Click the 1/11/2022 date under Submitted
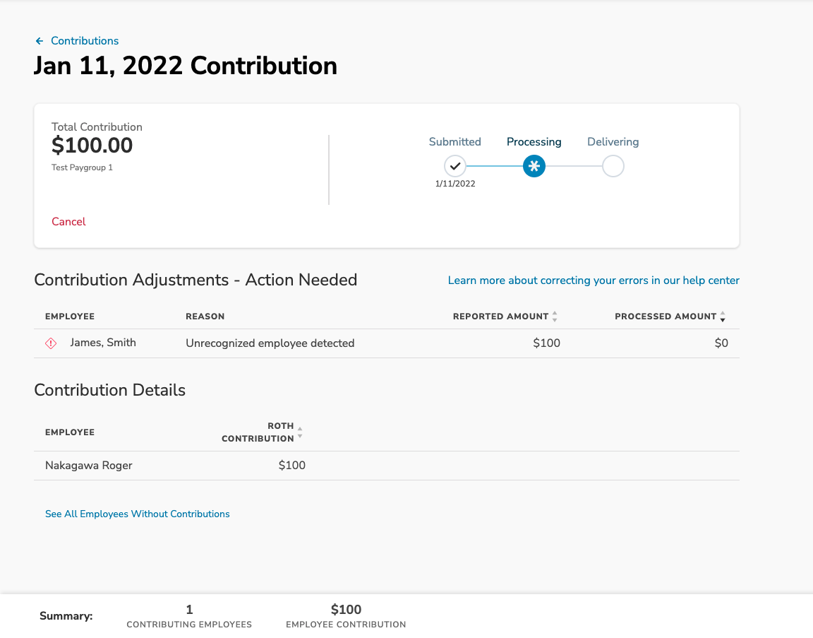 click(455, 183)
